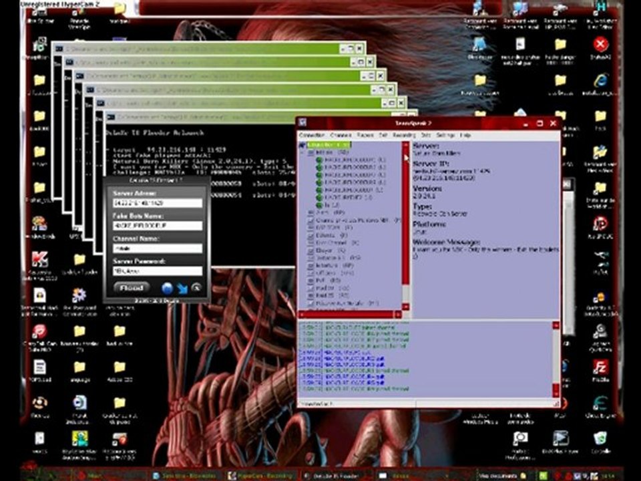This screenshot has height=481, width=641.
Task: Open the Kaspersky desktop icon
Action: [x=39, y=264]
